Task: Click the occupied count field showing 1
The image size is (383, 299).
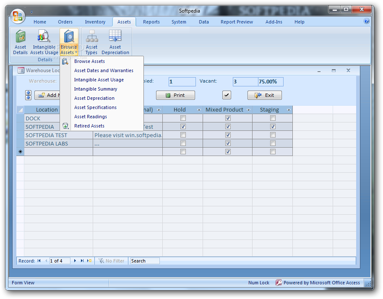Action: click(x=182, y=81)
